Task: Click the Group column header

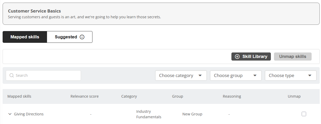Action: 178,96
